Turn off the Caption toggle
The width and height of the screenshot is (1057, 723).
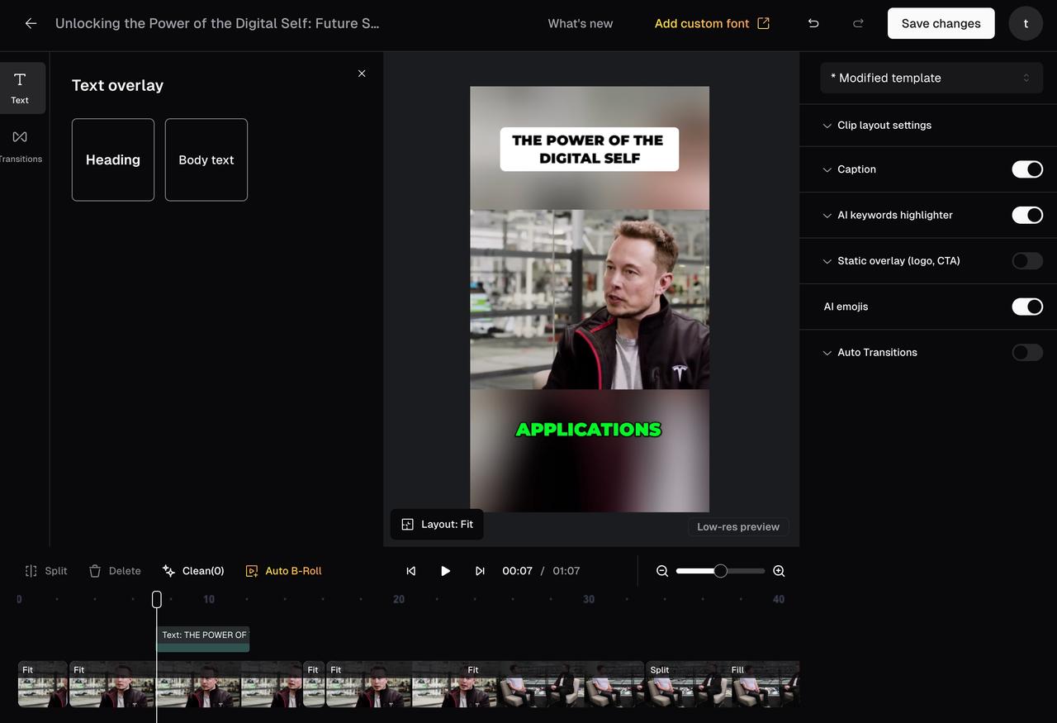[x=1027, y=169]
